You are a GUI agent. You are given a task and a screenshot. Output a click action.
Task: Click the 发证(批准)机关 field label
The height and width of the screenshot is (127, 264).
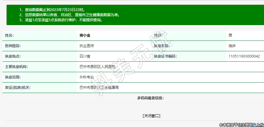18,88
